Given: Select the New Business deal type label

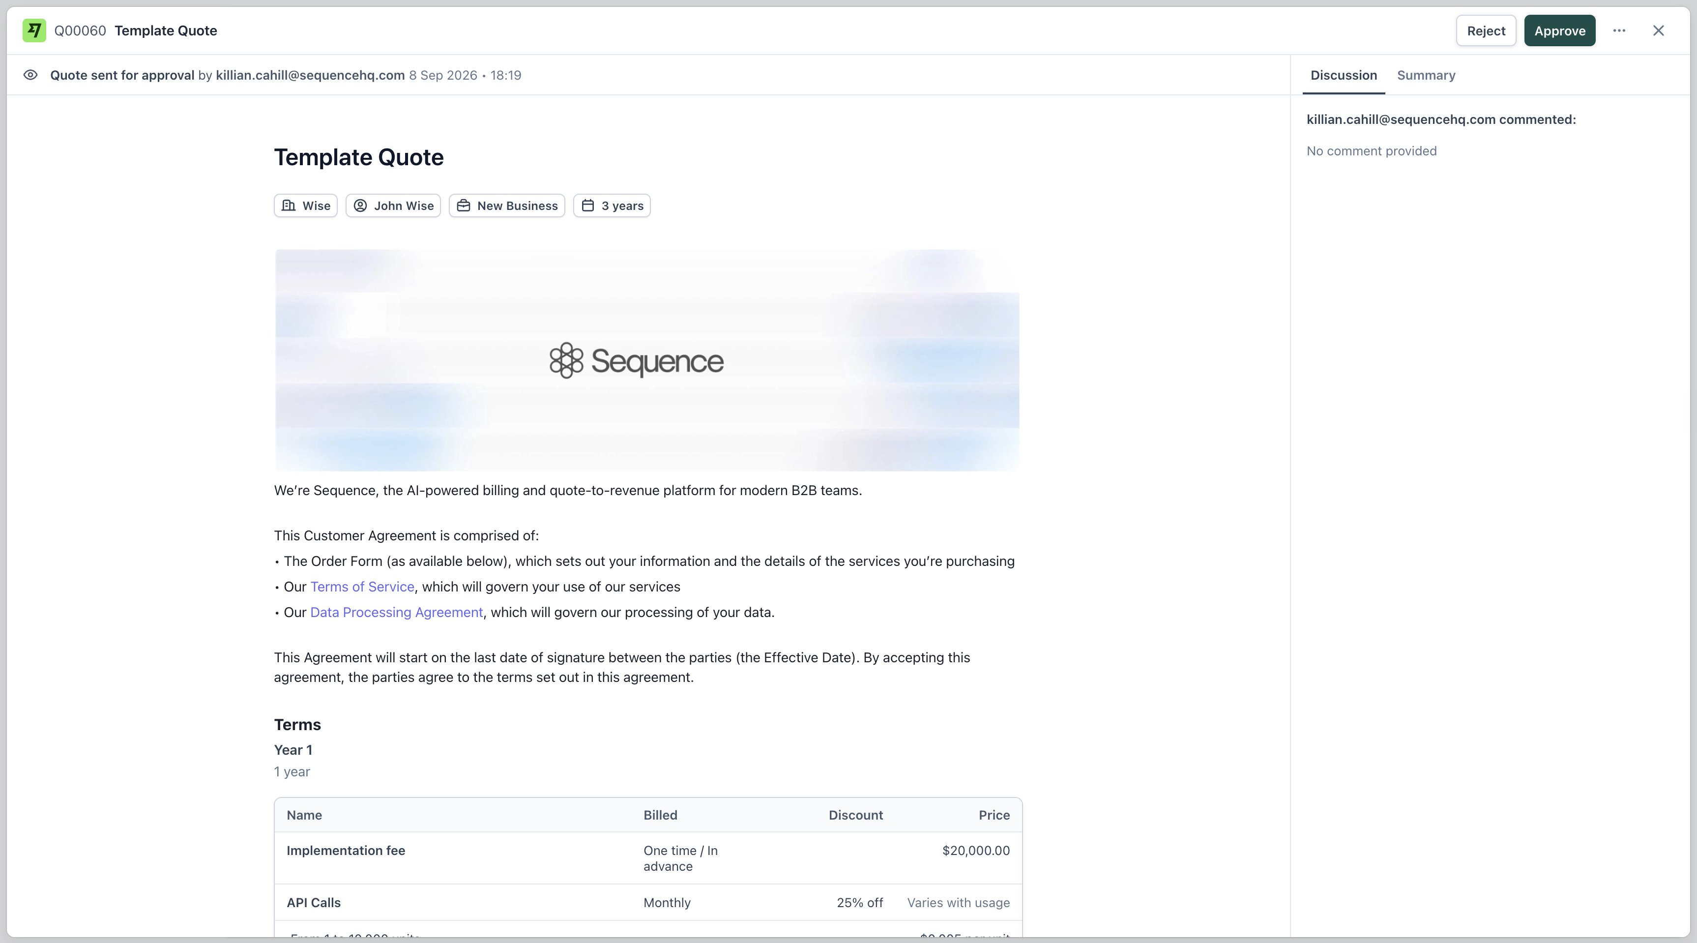Looking at the screenshot, I should [507, 206].
